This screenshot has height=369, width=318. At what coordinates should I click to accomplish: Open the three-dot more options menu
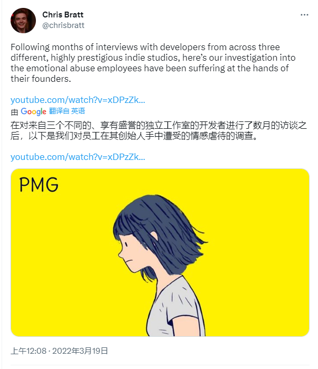304,15
